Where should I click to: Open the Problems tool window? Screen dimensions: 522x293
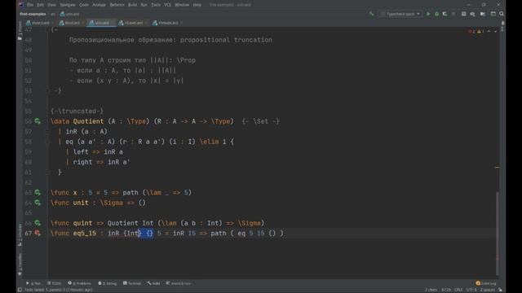point(80,283)
